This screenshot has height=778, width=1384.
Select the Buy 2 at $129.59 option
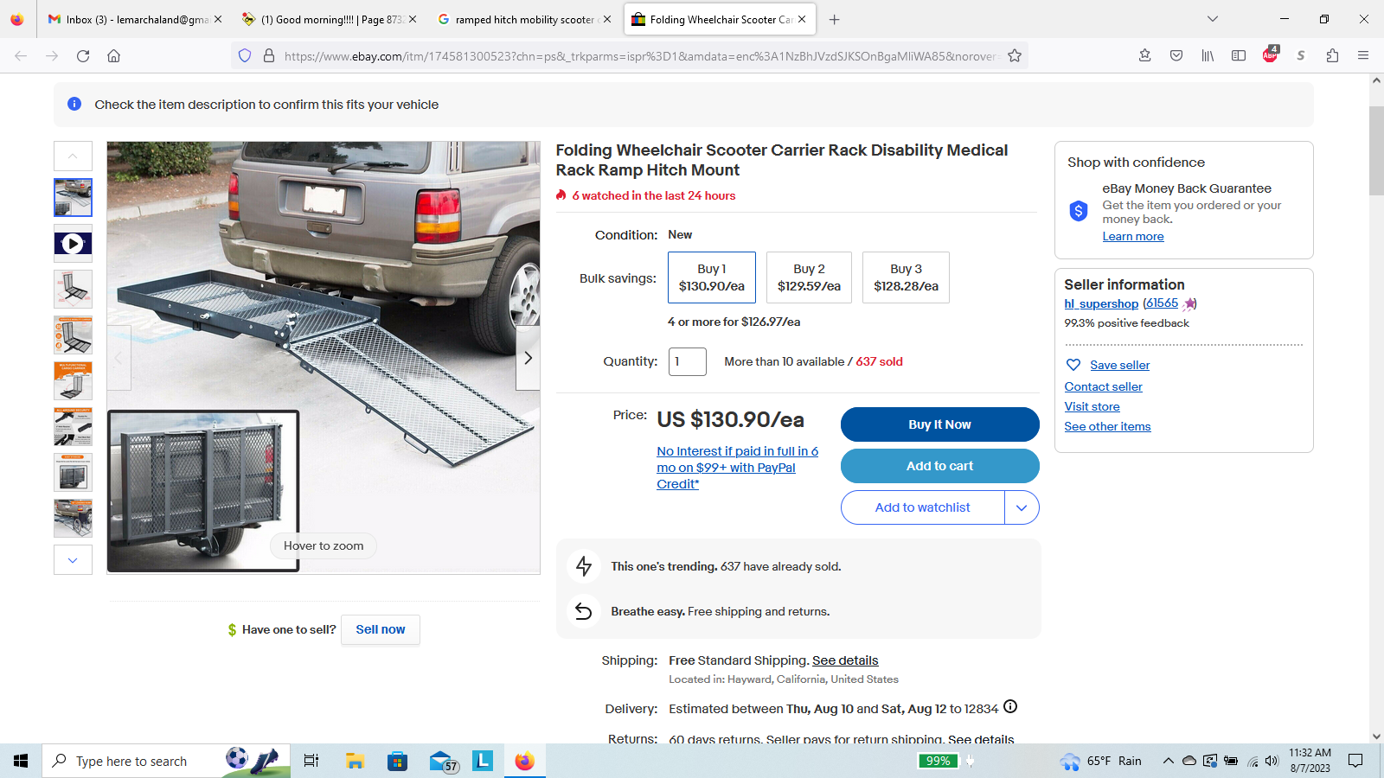click(x=809, y=277)
